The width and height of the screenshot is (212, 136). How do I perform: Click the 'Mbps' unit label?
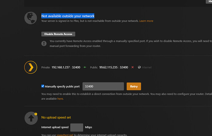[x=88, y=127]
